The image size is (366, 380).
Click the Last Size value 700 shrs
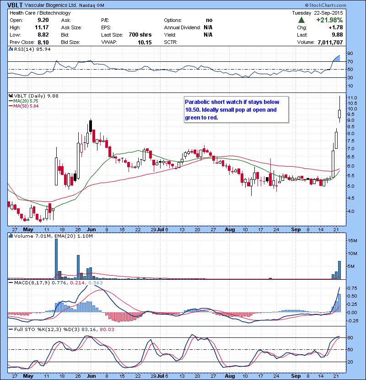click(140, 35)
